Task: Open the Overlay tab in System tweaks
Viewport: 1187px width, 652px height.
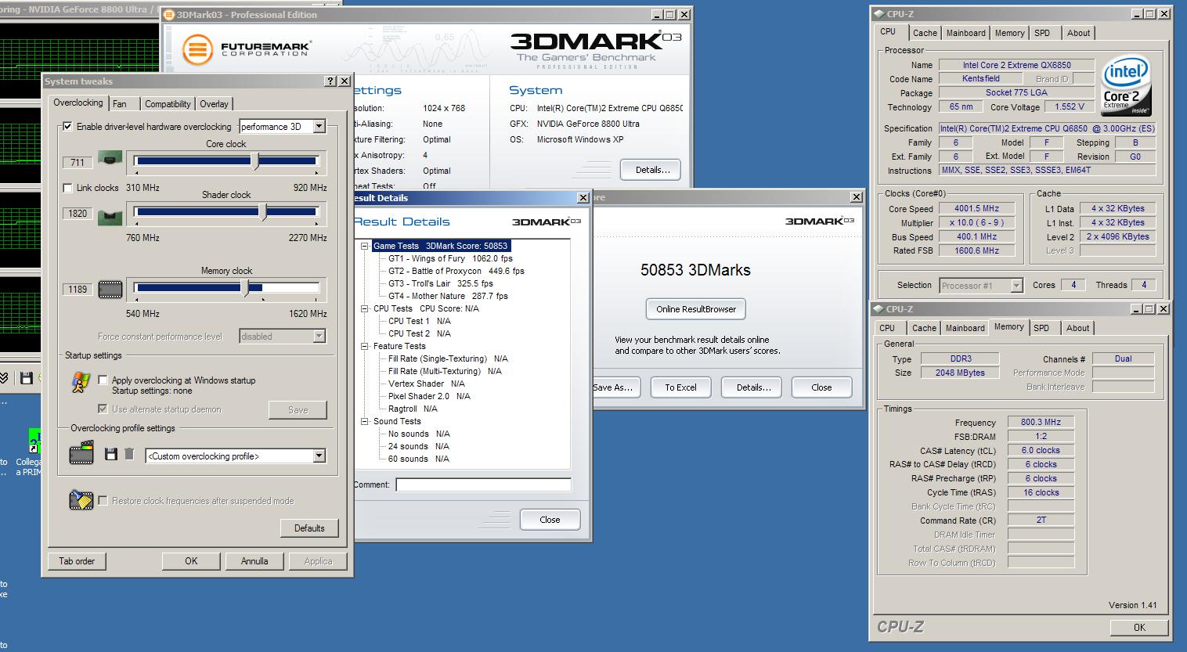Action: [214, 104]
